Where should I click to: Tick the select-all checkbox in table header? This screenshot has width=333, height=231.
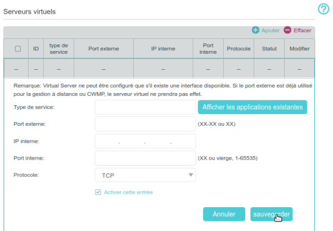coord(18,49)
